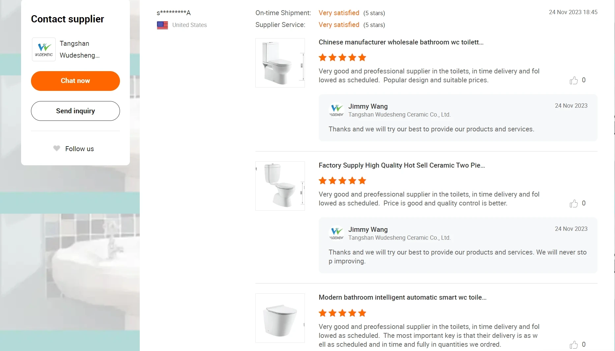Click the five-star rating on the ceramic toilet review
This screenshot has height=351, width=615.
pos(342,181)
